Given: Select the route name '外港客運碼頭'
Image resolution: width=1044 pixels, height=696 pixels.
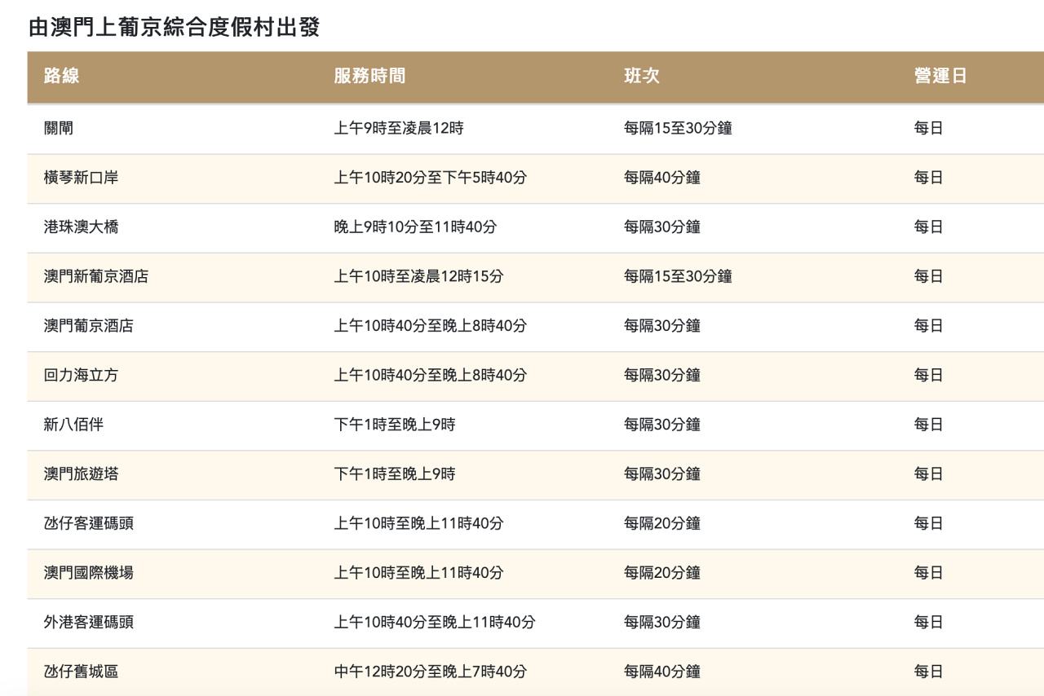Looking at the screenshot, I should tap(89, 622).
